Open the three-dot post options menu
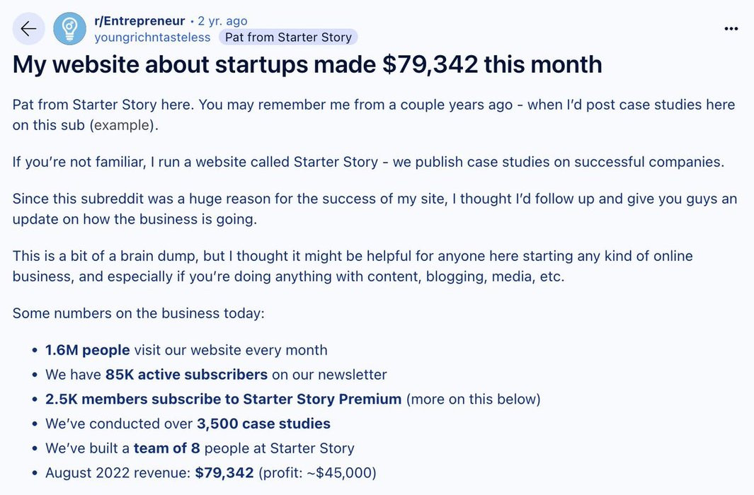754x495 pixels. coord(731,29)
